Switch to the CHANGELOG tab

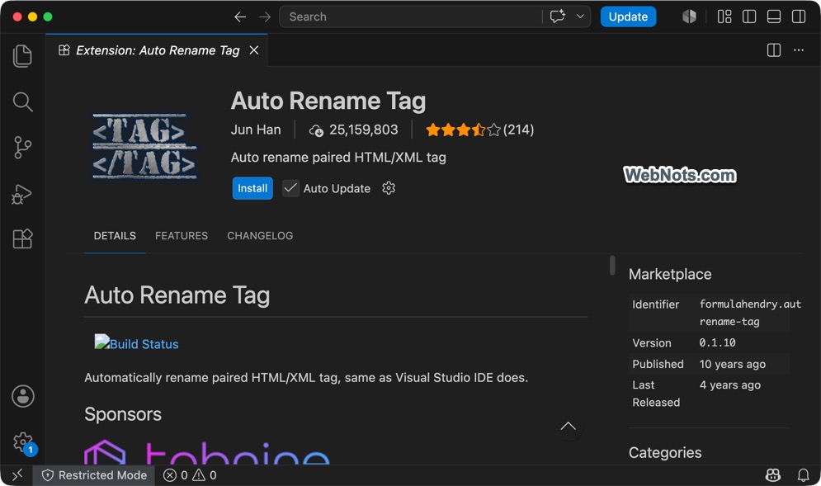point(260,236)
